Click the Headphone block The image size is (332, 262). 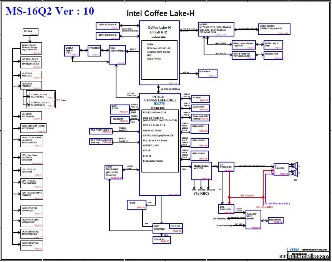(276, 220)
